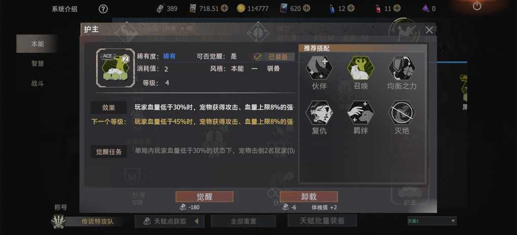
Task: Open the help question mark icon
Action: pos(103,9)
